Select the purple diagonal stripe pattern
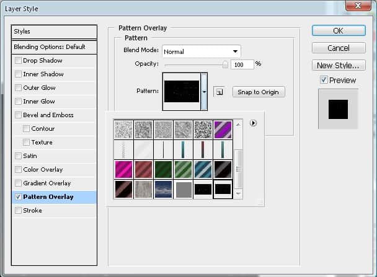 [x=223, y=128]
